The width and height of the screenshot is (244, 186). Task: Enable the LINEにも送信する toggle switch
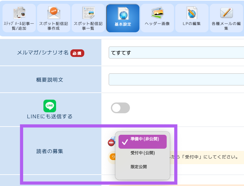point(120,108)
